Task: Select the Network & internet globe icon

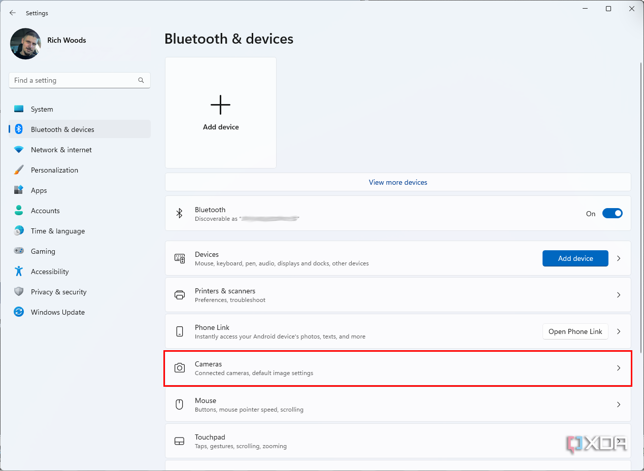Action: (x=19, y=149)
